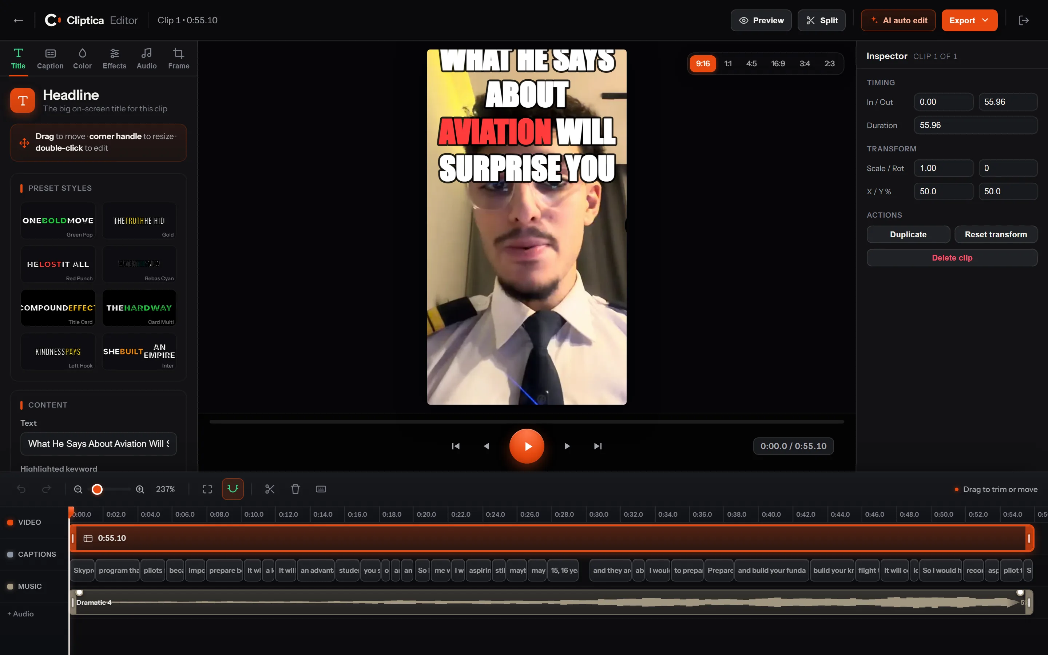The width and height of the screenshot is (1048, 655).
Task: Click the Out time field 55.96
Action: click(1008, 102)
